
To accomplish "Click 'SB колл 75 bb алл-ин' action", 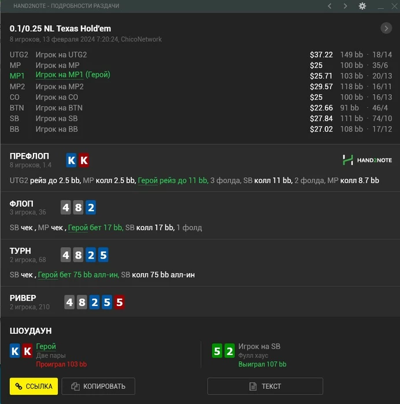I will (x=158, y=275).
